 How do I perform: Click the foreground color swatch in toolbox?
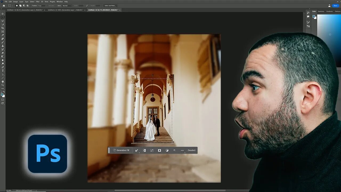[x=2, y=94]
